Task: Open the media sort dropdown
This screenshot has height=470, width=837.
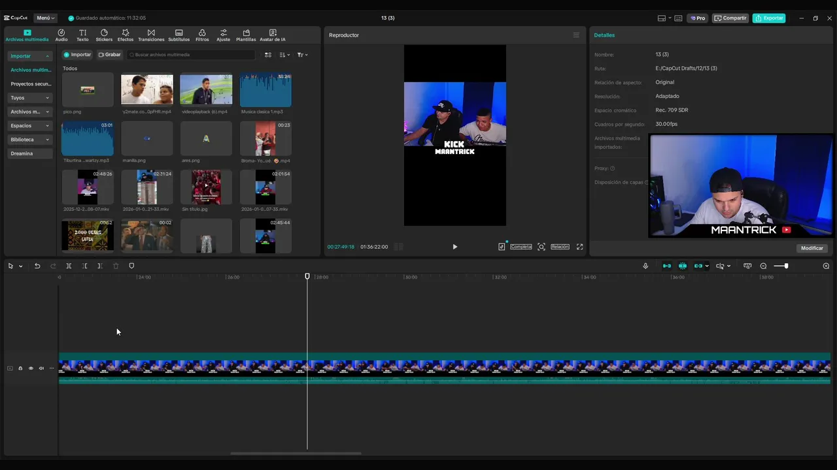Action: click(284, 55)
